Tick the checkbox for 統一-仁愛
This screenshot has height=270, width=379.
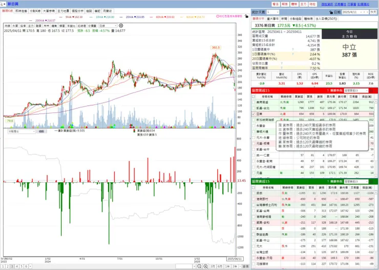point(254,155)
